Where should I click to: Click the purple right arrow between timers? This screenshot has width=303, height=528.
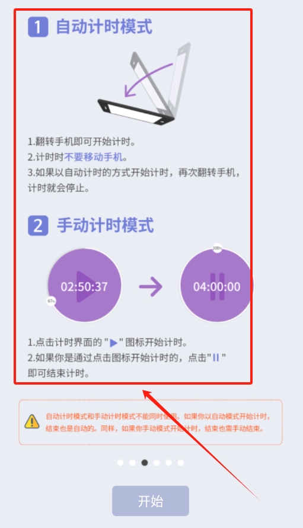(x=151, y=287)
